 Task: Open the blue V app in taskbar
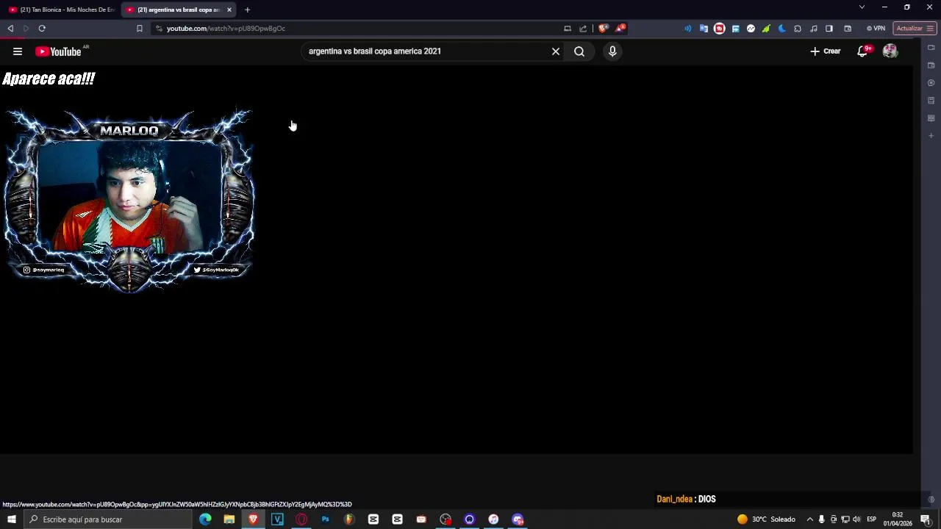click(x=277, y=519)
